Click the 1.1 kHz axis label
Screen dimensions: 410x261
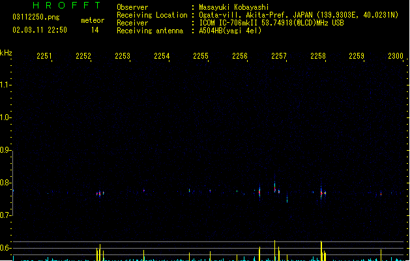click(5, 85)
